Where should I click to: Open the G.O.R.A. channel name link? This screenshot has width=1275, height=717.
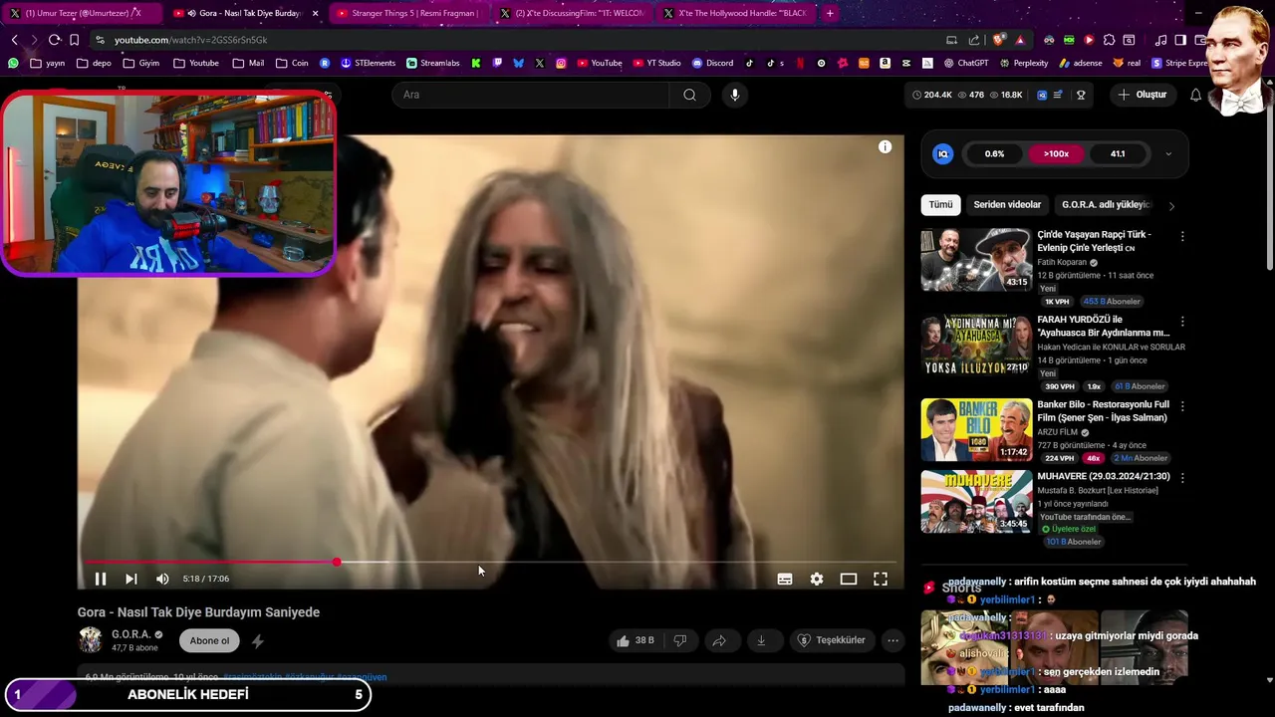tap(130, 634)
